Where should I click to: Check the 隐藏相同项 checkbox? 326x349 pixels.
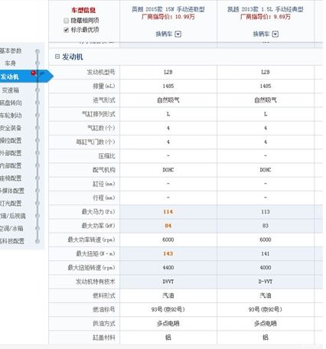click(x=66, y=21)
